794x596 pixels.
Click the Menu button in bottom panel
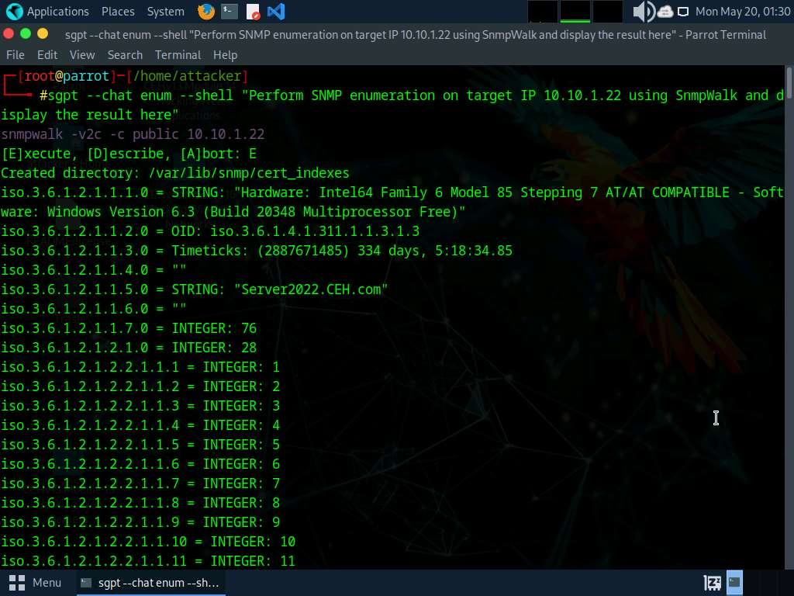(x=36, y=582)
